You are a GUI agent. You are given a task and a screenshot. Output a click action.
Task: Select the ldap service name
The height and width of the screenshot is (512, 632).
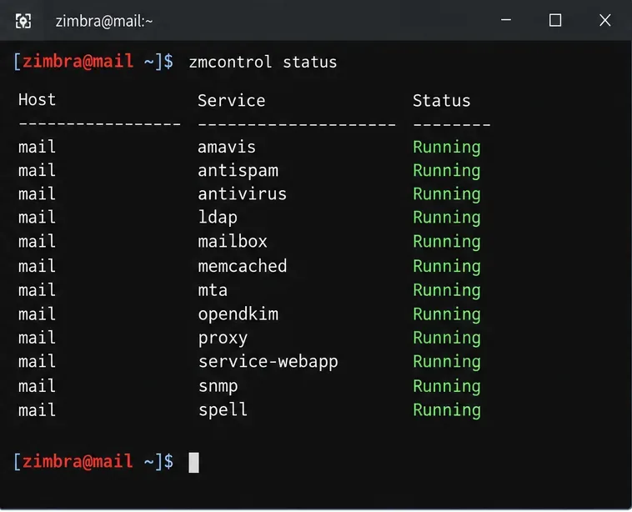[218, 218]
